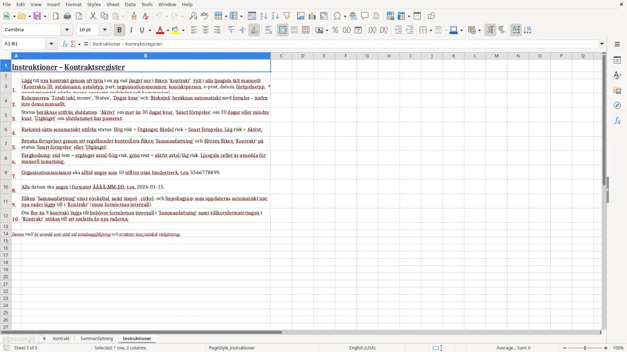This screenshot has width=627, height=352.
Task: Click Function Wizard fx button
Action: tap(65, 44)
